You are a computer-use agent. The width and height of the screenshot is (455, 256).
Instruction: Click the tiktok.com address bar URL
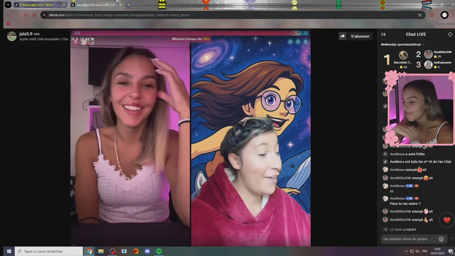119,15
